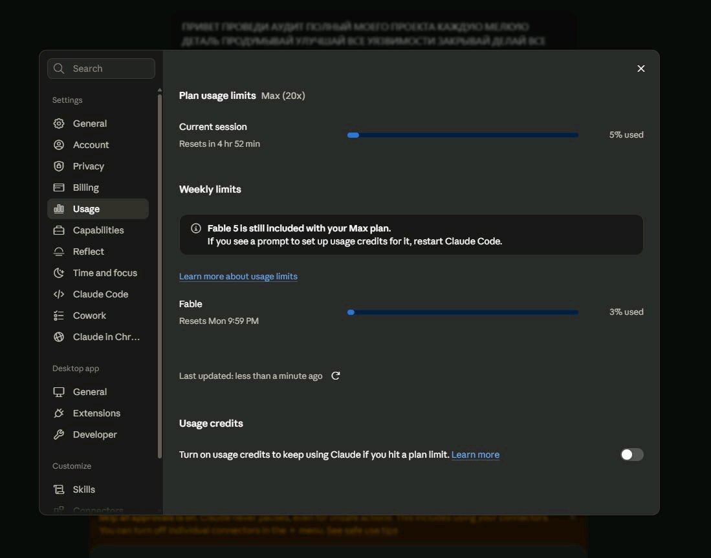Click the Billing card icon
Screen dimensions: 711x558
pos(59,188)
